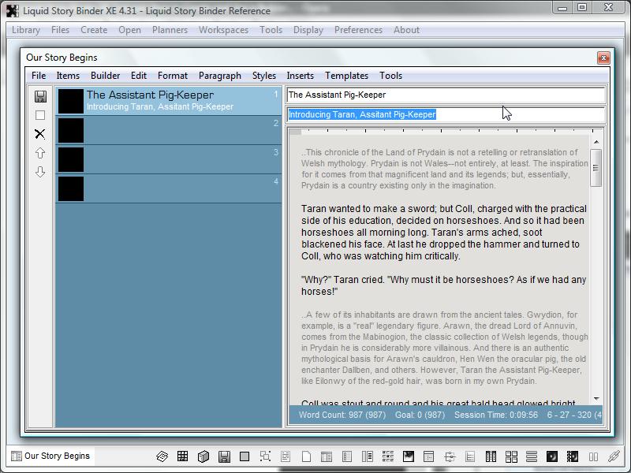Select The Assistant Pig-Keeper chapter item

(169, 101)
